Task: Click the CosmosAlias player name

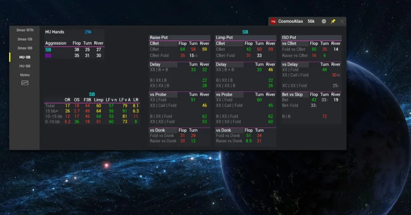Action: tap(291, 22)
